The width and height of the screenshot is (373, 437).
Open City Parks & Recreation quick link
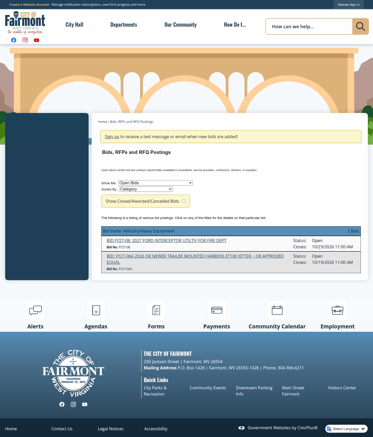pos(155,391)
